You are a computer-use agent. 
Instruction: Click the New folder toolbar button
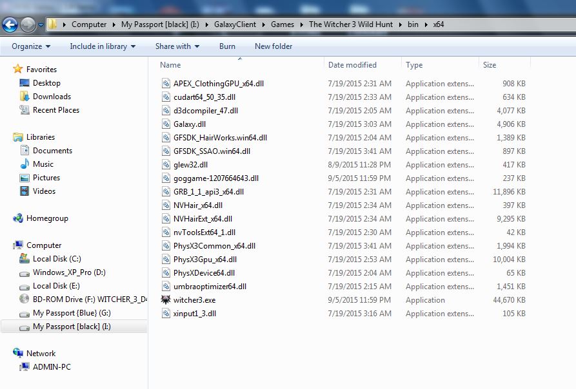[273, 46]
